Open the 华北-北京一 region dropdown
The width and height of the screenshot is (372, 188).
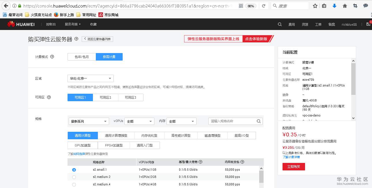90,78
